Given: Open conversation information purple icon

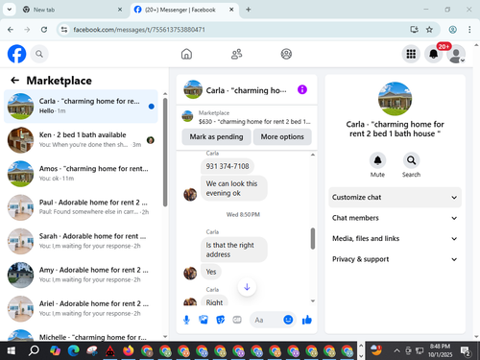Looking at the screenshot, I should click(302, 89).
